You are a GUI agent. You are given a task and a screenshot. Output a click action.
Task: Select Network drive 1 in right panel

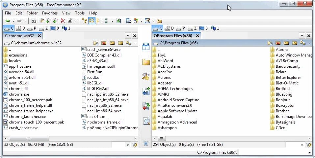215,28
